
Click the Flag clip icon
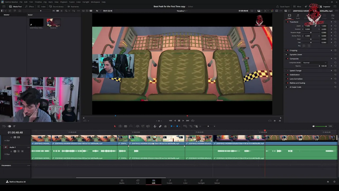coord(171,126)
